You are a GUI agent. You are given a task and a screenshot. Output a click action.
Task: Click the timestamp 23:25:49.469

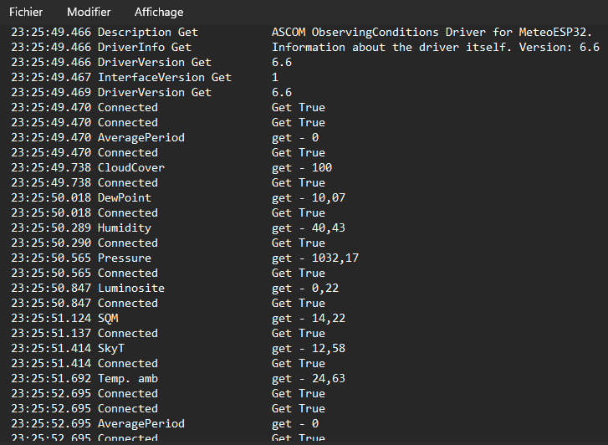coord(50,92)
